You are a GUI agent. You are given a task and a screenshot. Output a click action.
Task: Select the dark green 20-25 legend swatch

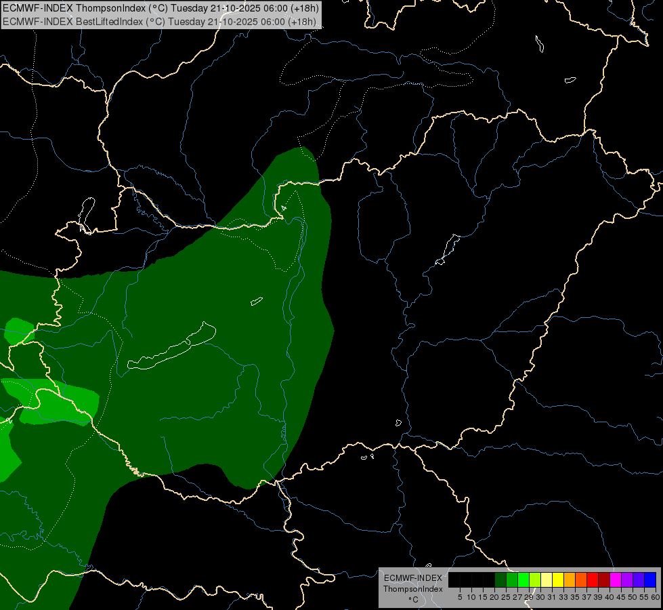pos(500,579)
